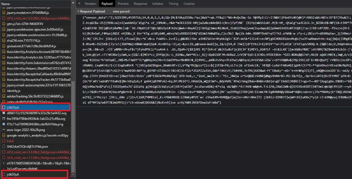This screenshot has width=352, height=179.
Task: Click the script icon beside jquery.modal.min.970d08b0.js
Action: pos(4,12)
